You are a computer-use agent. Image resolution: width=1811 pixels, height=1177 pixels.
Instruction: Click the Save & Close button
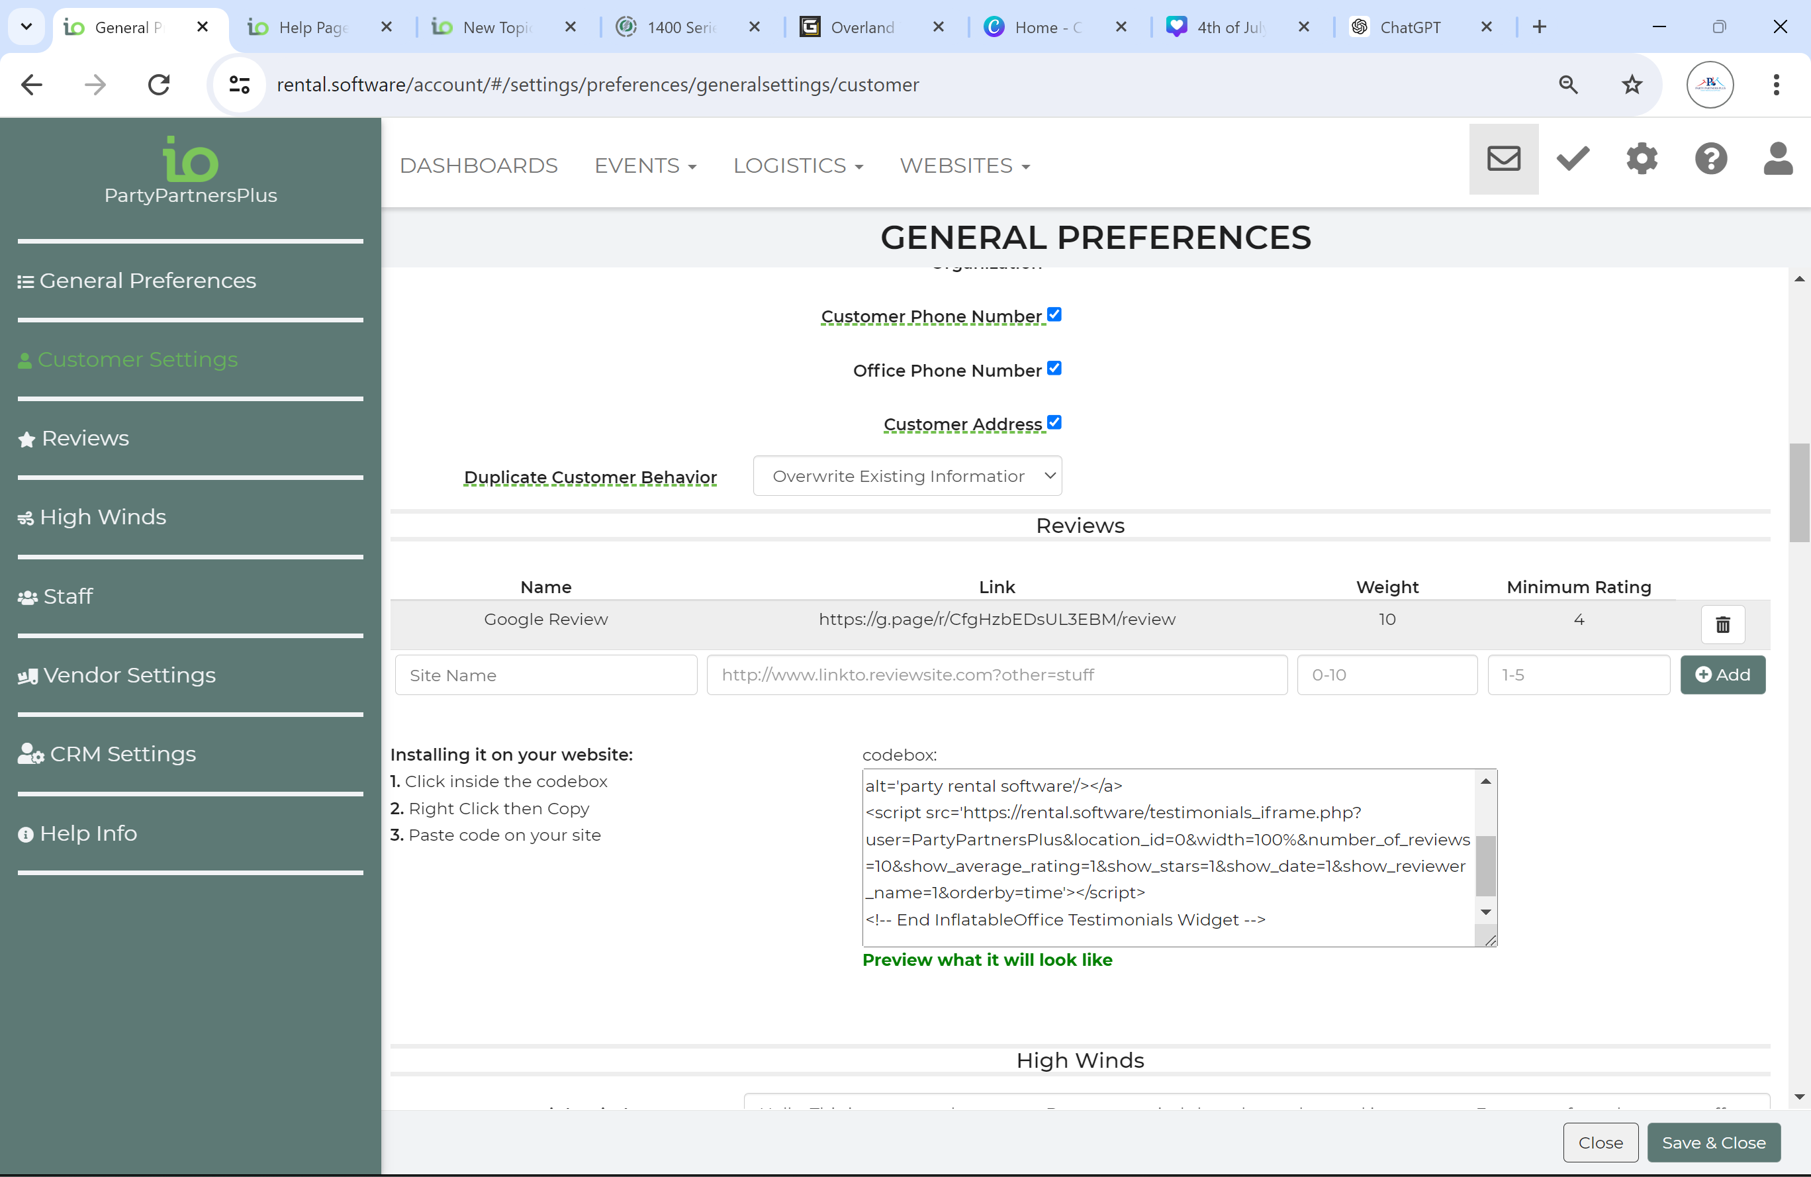pos(1713,1142)
